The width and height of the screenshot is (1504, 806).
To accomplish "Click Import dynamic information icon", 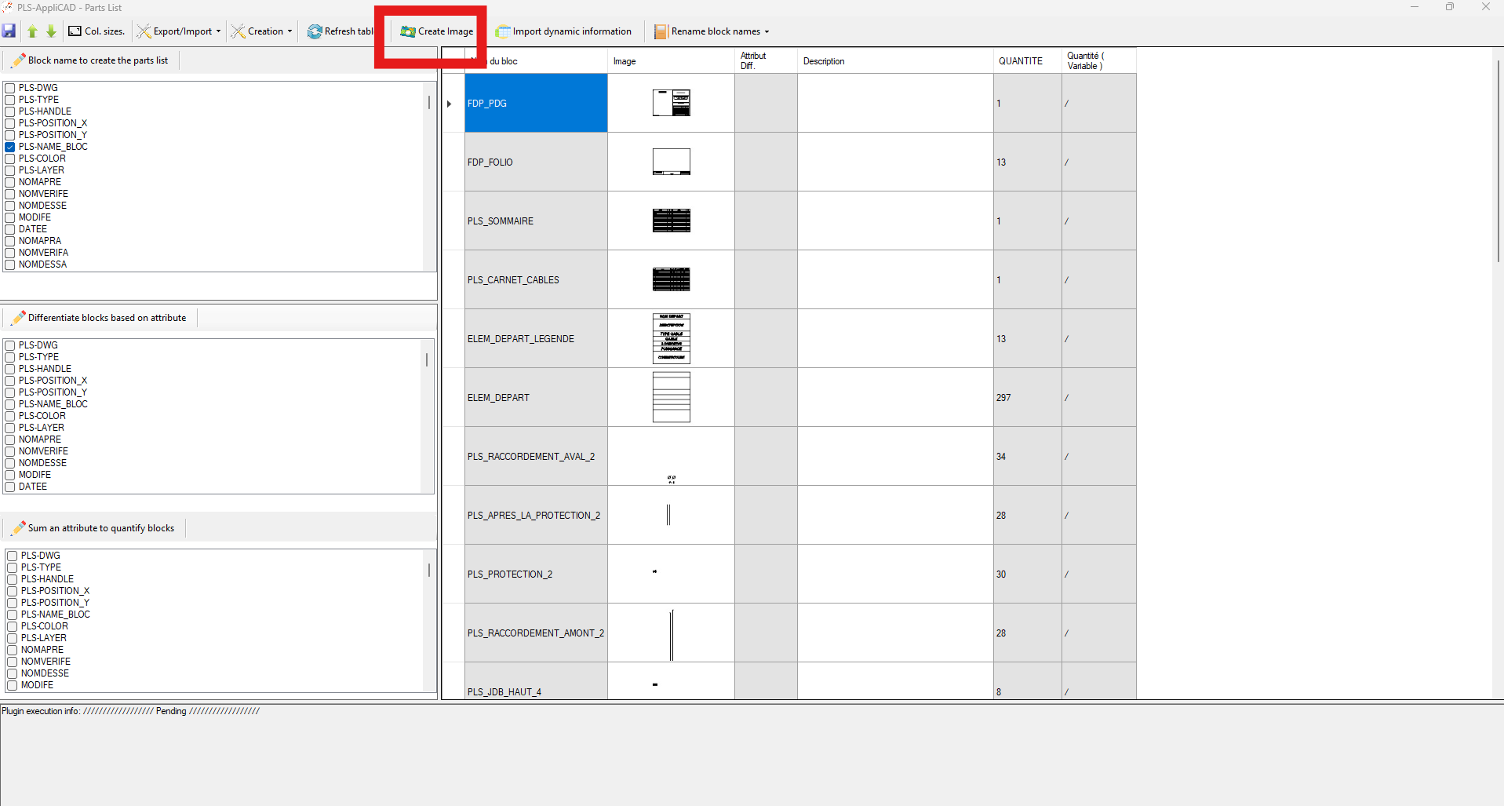I will click(503, 31).
